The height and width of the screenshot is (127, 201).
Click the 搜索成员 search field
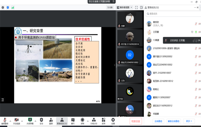(x=172, y=13)
